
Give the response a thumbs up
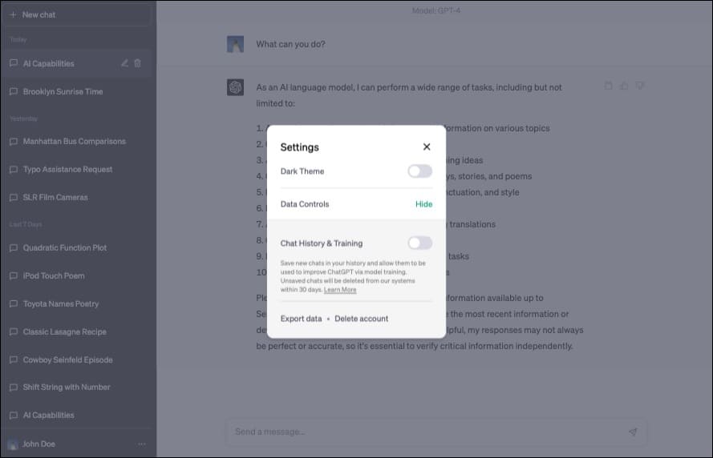(x=624, y=86)
